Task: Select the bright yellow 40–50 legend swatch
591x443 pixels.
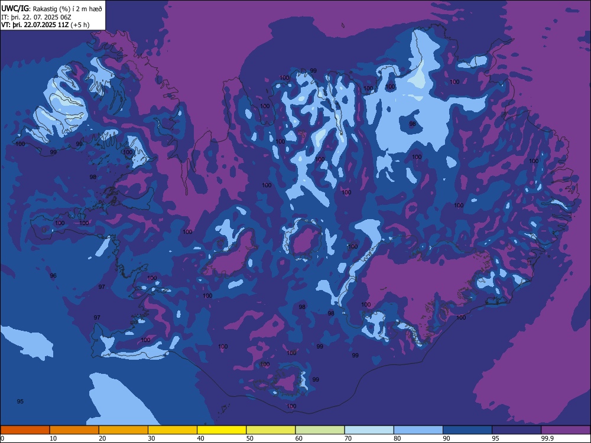Action: 222,430
